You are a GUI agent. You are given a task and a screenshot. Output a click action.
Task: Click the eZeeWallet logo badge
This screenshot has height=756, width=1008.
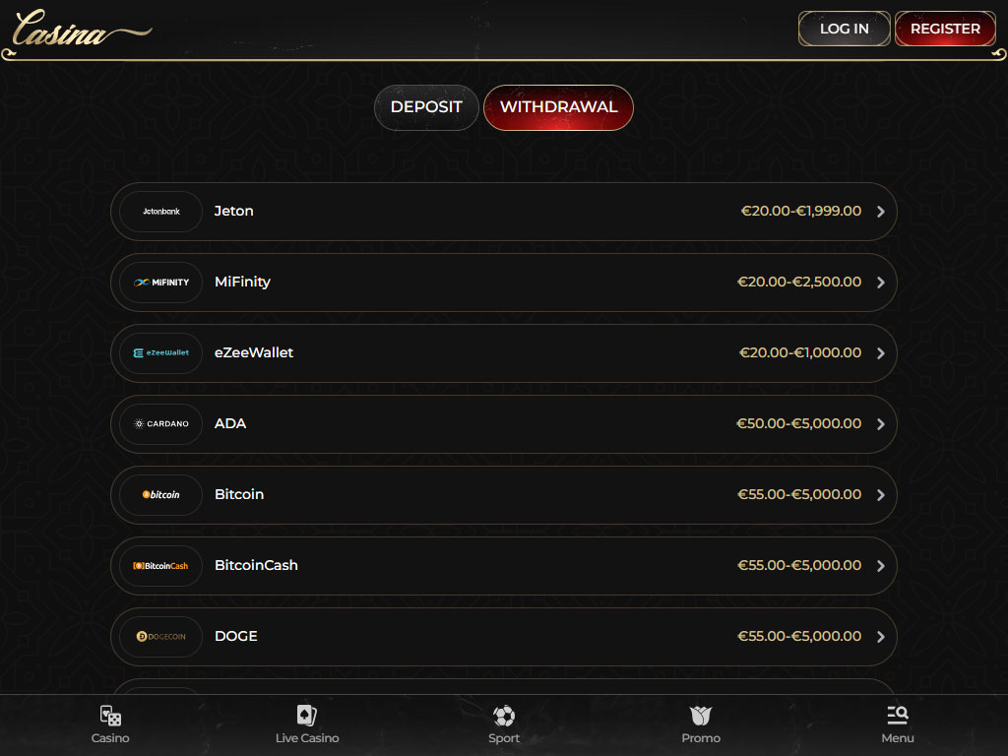(161, 353)
